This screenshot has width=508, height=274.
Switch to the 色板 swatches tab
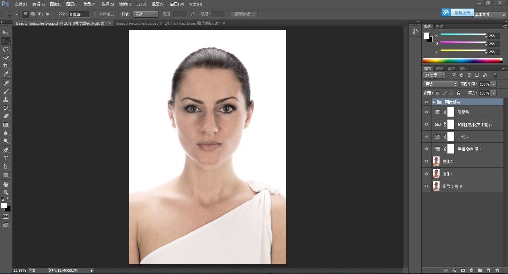click(439, 27)
